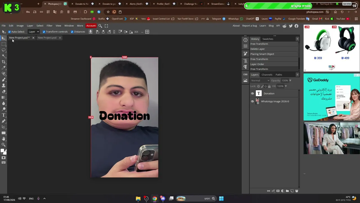The width and height of the screenshot is (360, 203).
Task: Select the Blur tool
Action: (4, 103)
